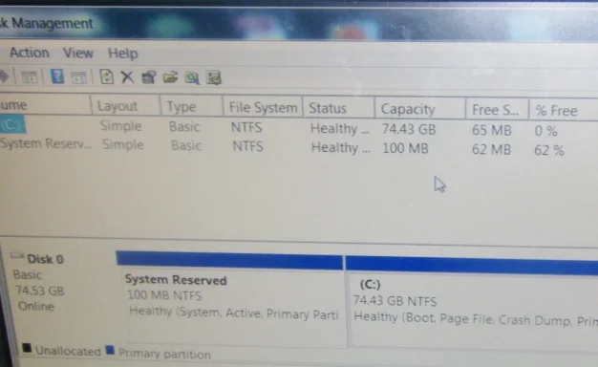598x367 pixels.
Task: Sort by the File System column header
Action: (x=263, y=108)
